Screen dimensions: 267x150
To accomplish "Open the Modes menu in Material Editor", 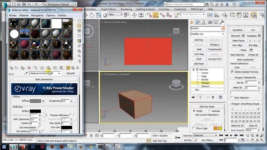I will pyautogui.click(x=13, y=15).
